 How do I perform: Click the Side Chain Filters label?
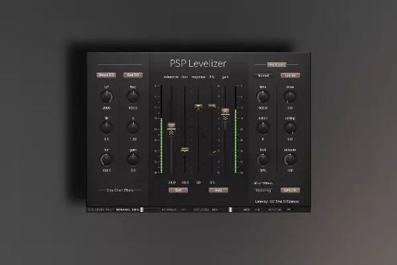tap(120, 190)
